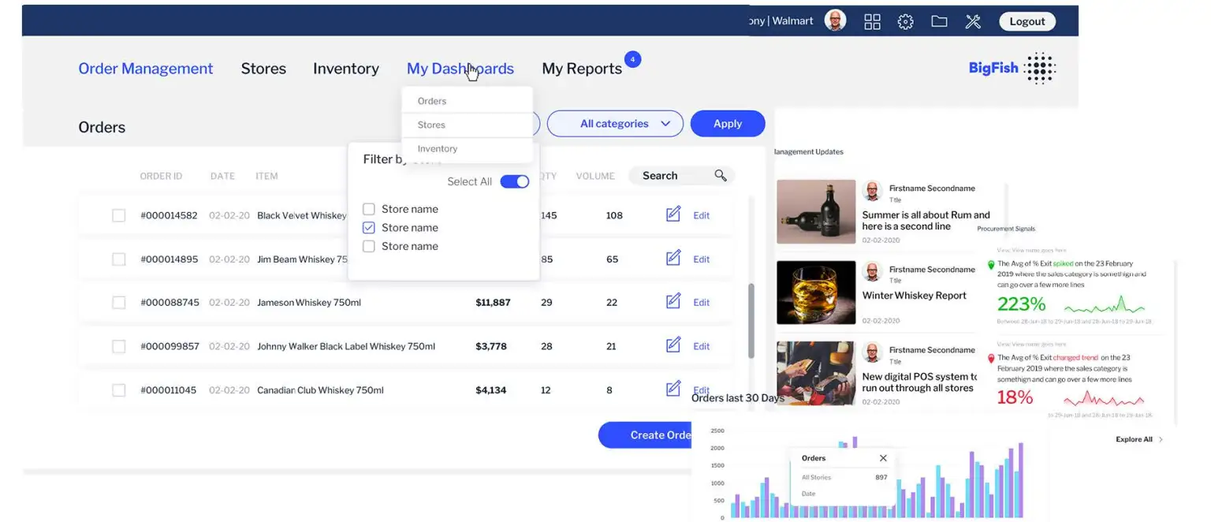This screenshot has height=522, width=1211.
Task: Select checkbox for order #000088745
Action: [x=118, y=303]
